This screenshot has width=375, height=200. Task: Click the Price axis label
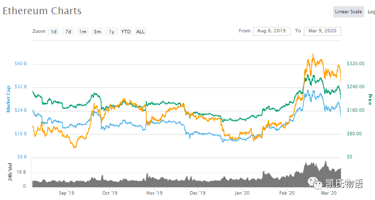click(370, 100)
